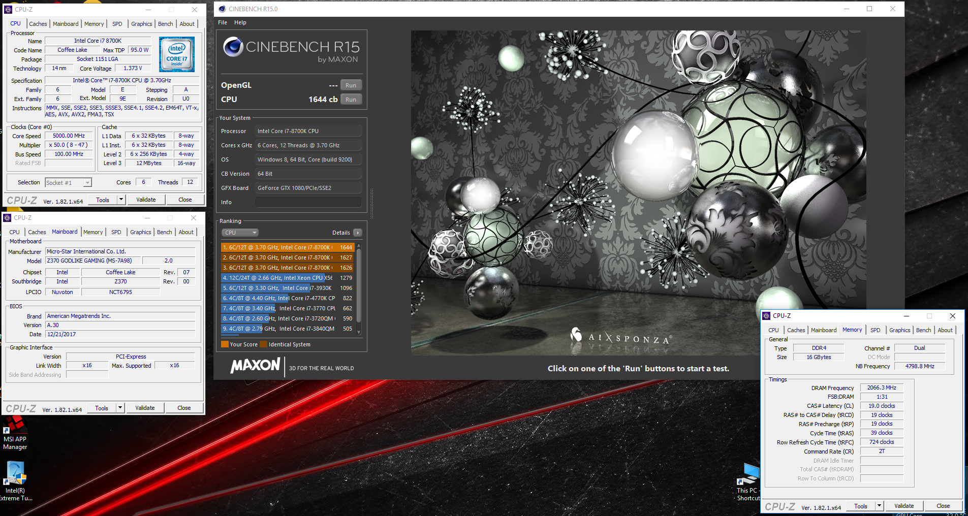
Task: Open the File menu in Cinebench
Action: pyautogui.click(x=223, y=22)
